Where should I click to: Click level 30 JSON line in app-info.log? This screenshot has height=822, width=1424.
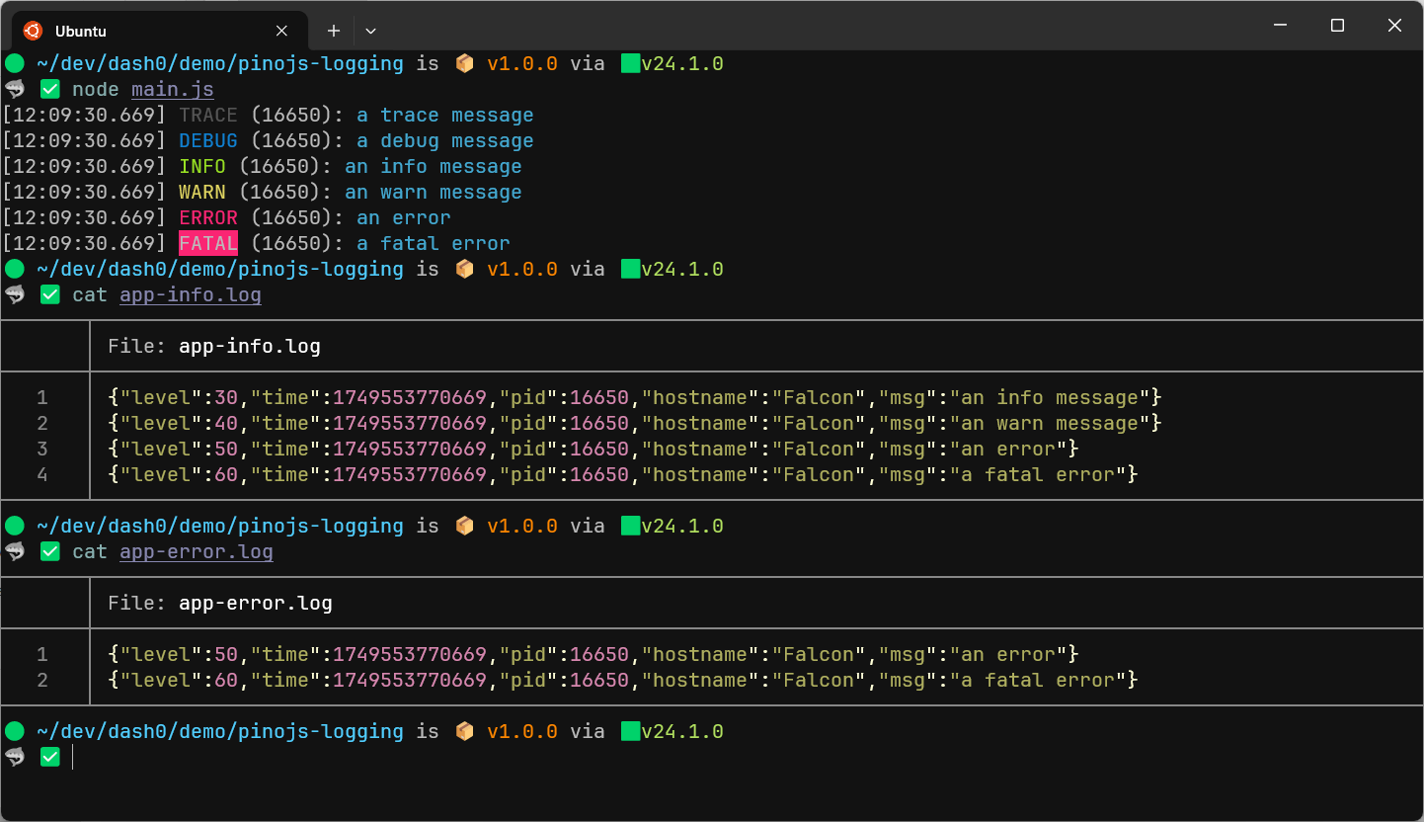(635, 398)
